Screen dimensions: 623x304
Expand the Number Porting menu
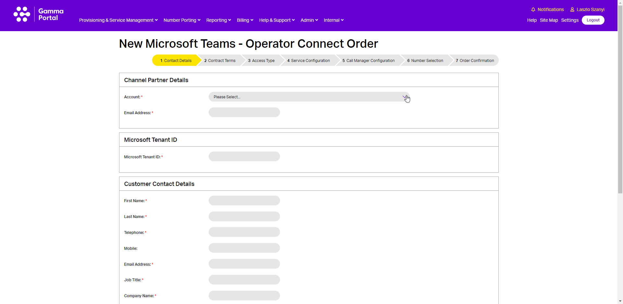click(x=182, y=20)
